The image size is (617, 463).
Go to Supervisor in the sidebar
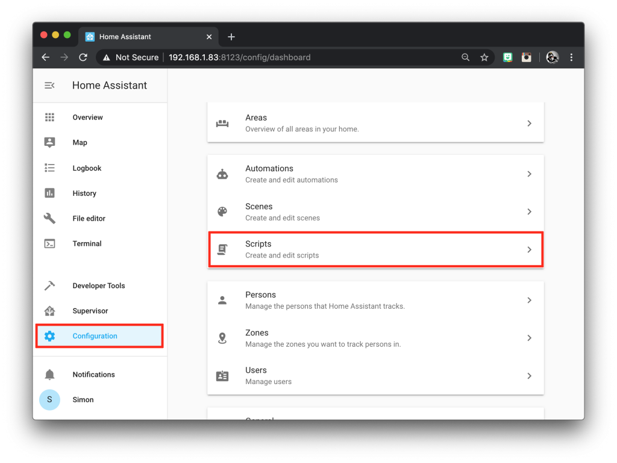[x=100, y=310]
